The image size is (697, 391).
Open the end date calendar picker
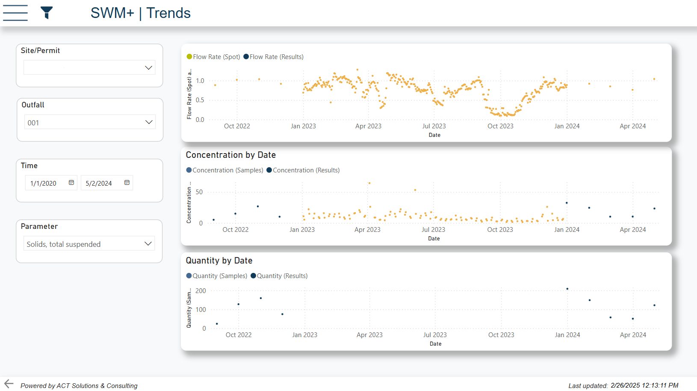click(x=127, y=183)
